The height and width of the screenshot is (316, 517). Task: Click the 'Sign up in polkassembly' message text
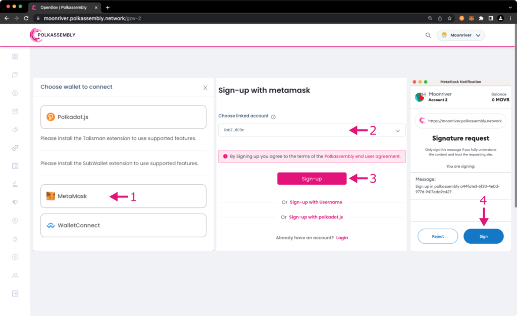pyautogui.click(x=457, y=189)
